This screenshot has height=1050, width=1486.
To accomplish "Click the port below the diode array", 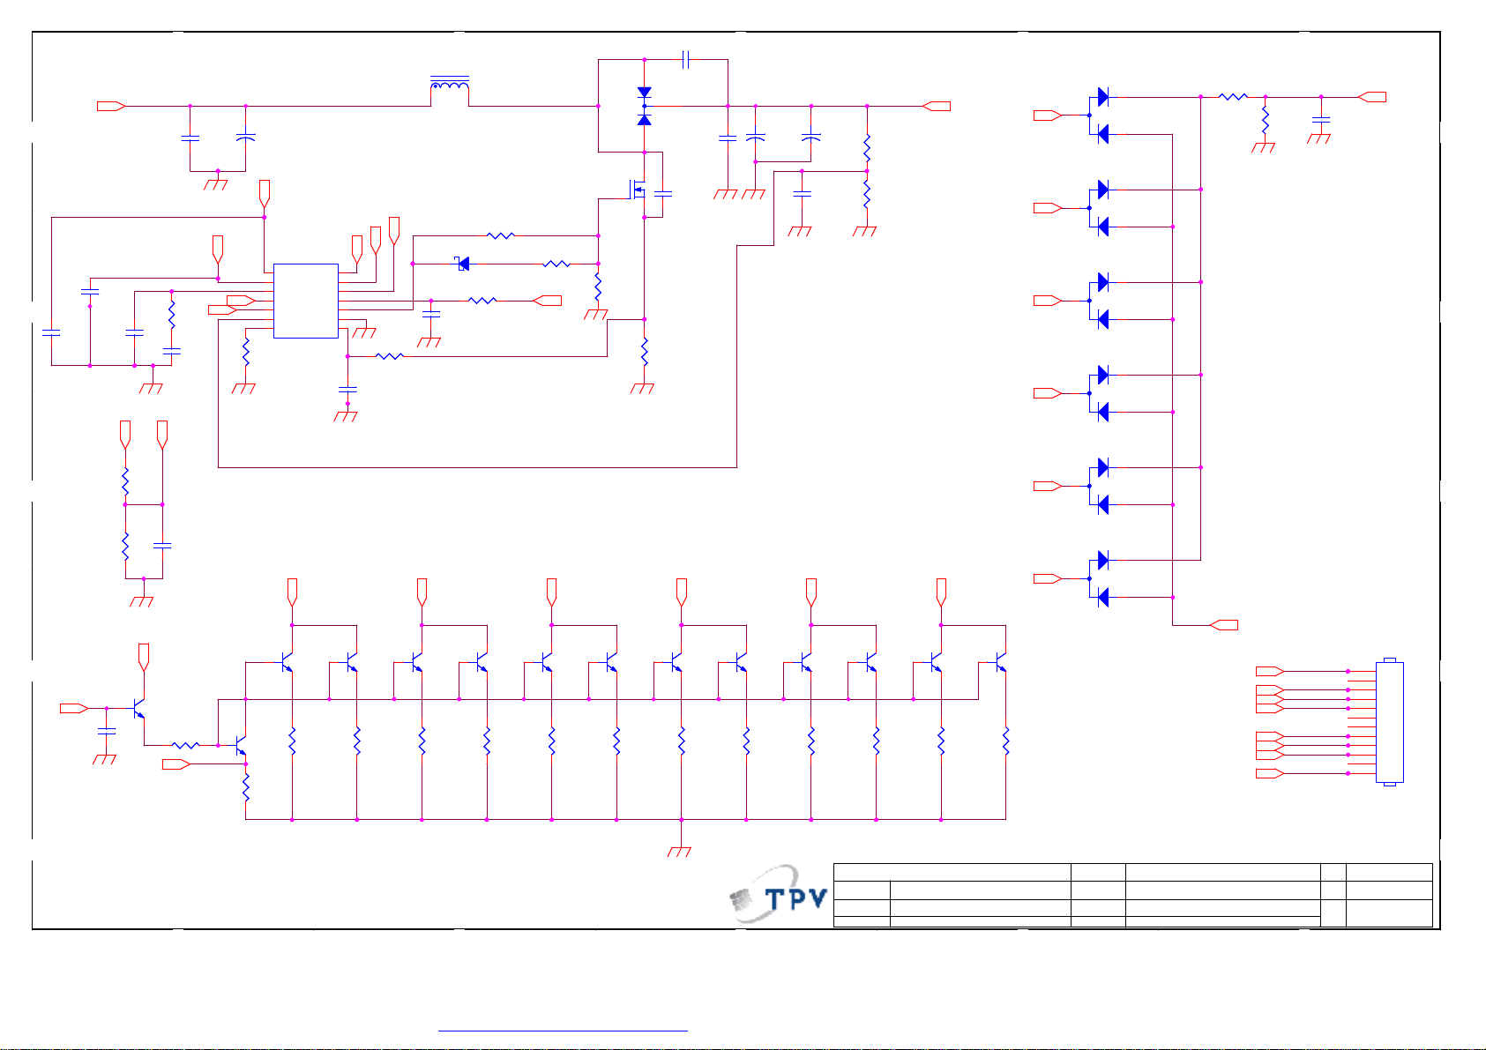I will coord(1223,625).
